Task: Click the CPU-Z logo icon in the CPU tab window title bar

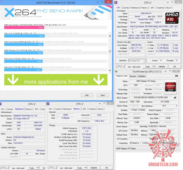Action: click(x=116, y=3)
